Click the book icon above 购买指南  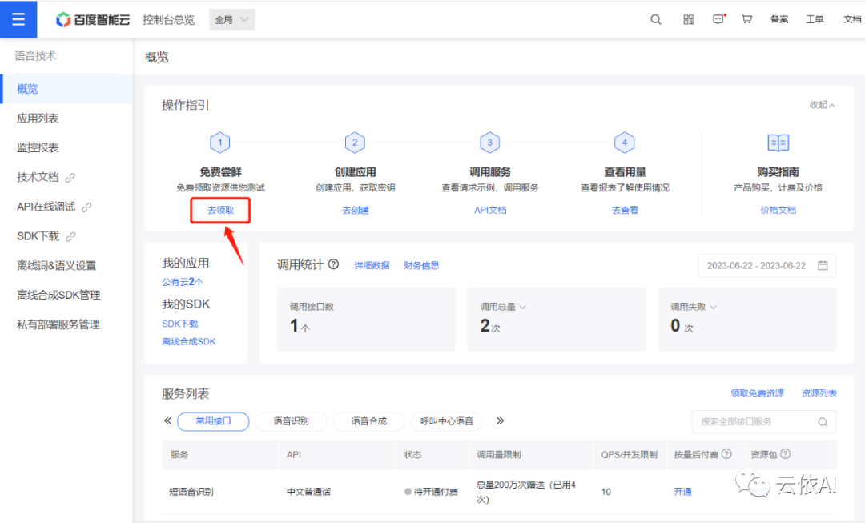(x=778, y=143)
